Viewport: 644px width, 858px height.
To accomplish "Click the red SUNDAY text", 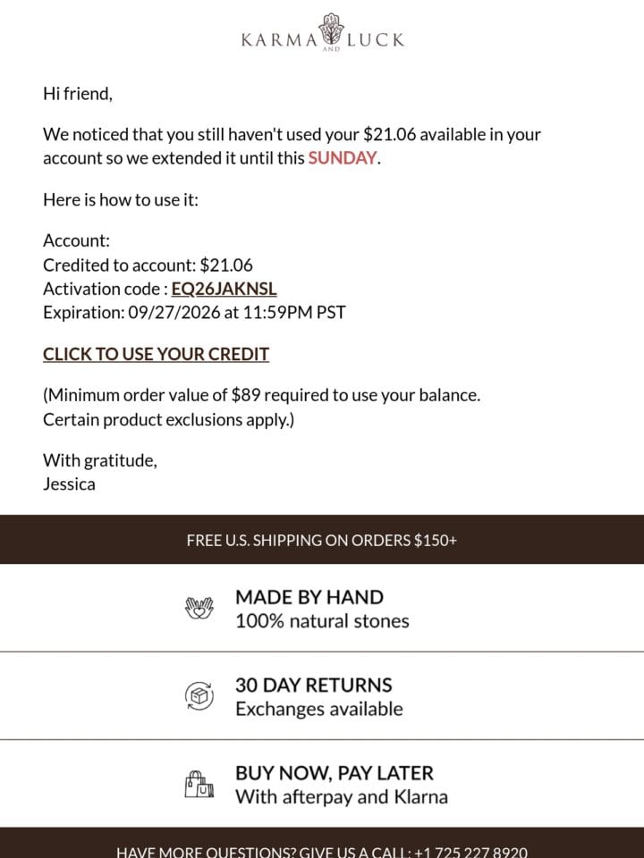I will tap(343, 158).
